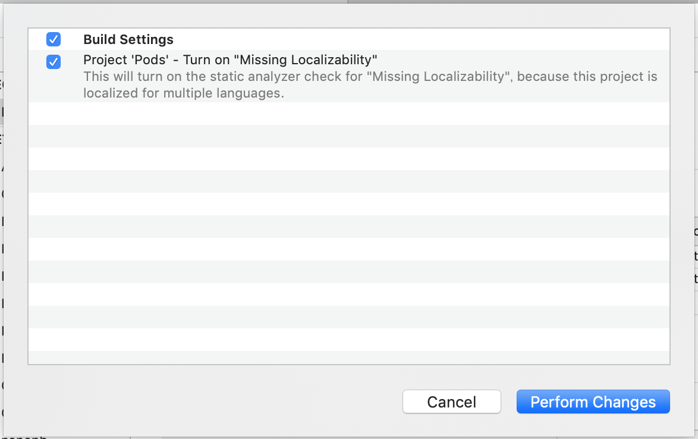Select the bold Build Settings heading
The image size is (698, 439).
click(128, 40)
